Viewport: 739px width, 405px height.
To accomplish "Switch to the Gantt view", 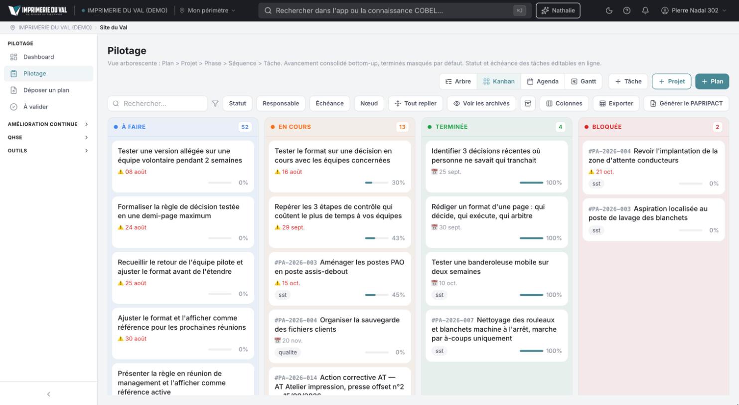I will click(x=583, y=81).
